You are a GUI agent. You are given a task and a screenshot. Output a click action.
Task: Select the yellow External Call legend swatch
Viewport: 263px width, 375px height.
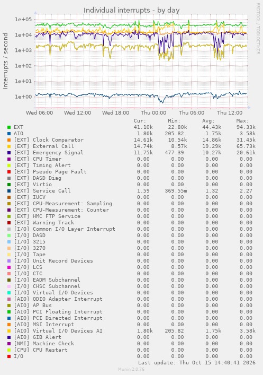tap(9, 146)
